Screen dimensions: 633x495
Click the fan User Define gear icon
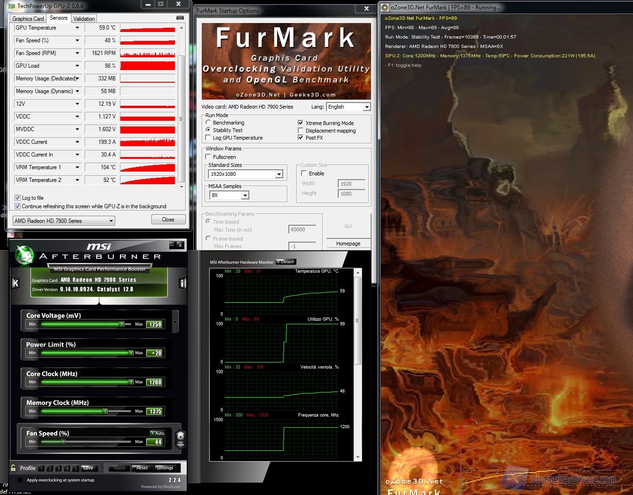point(180,438)
